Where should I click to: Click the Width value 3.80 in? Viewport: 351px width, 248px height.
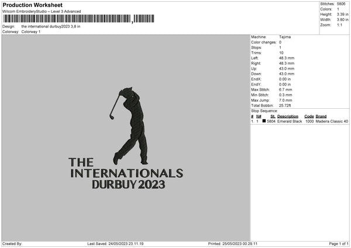pos(342,20)
